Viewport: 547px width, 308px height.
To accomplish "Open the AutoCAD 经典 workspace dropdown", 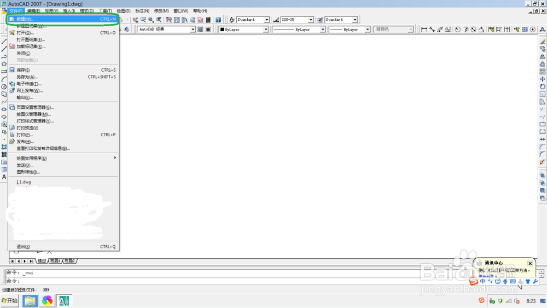I will [193, 30].
